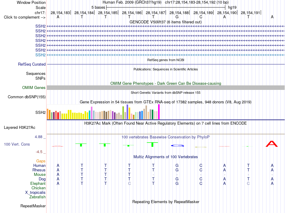Click the RepeatMasker track label

[x=33, y=206]
